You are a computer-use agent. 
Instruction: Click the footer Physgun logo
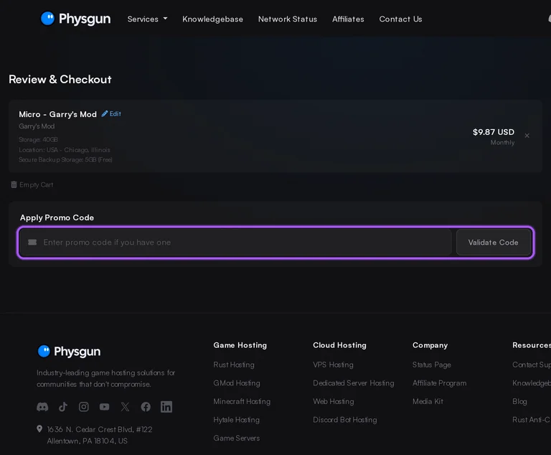click(x=69, y=351)
